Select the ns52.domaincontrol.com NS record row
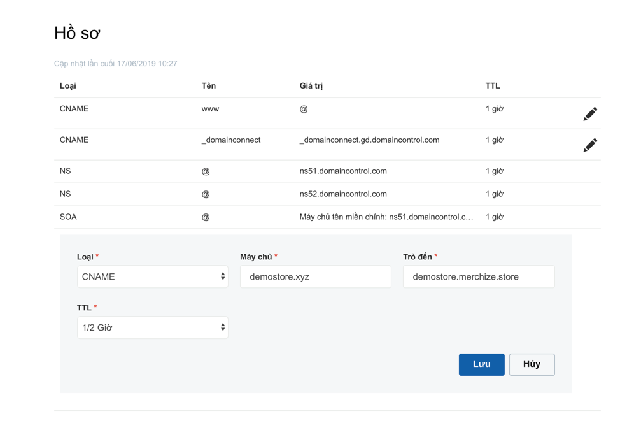The height and width of the screenshot is (430, 634). click(327, 194)
